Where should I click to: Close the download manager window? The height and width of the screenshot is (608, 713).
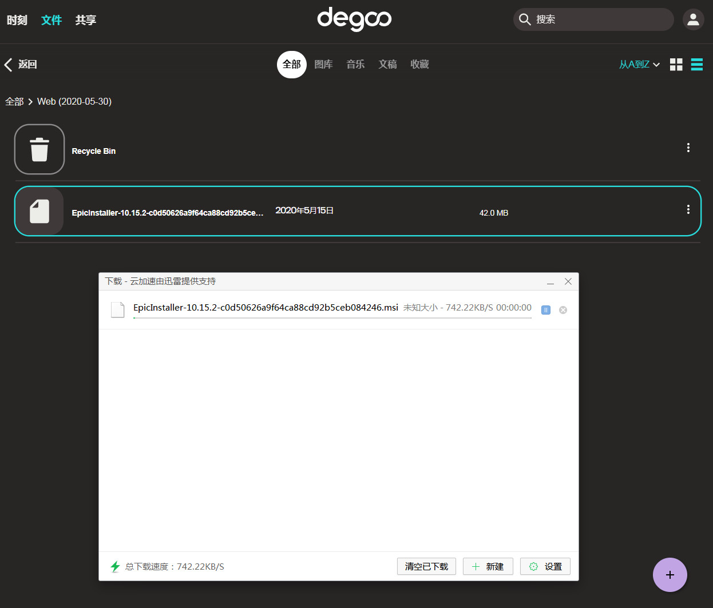(568, 281)
